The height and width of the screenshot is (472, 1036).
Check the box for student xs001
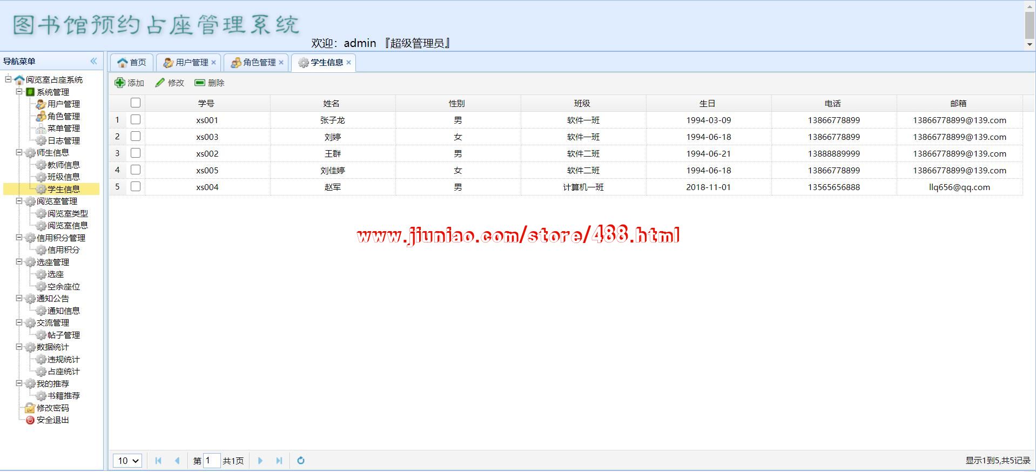[136, 119]
